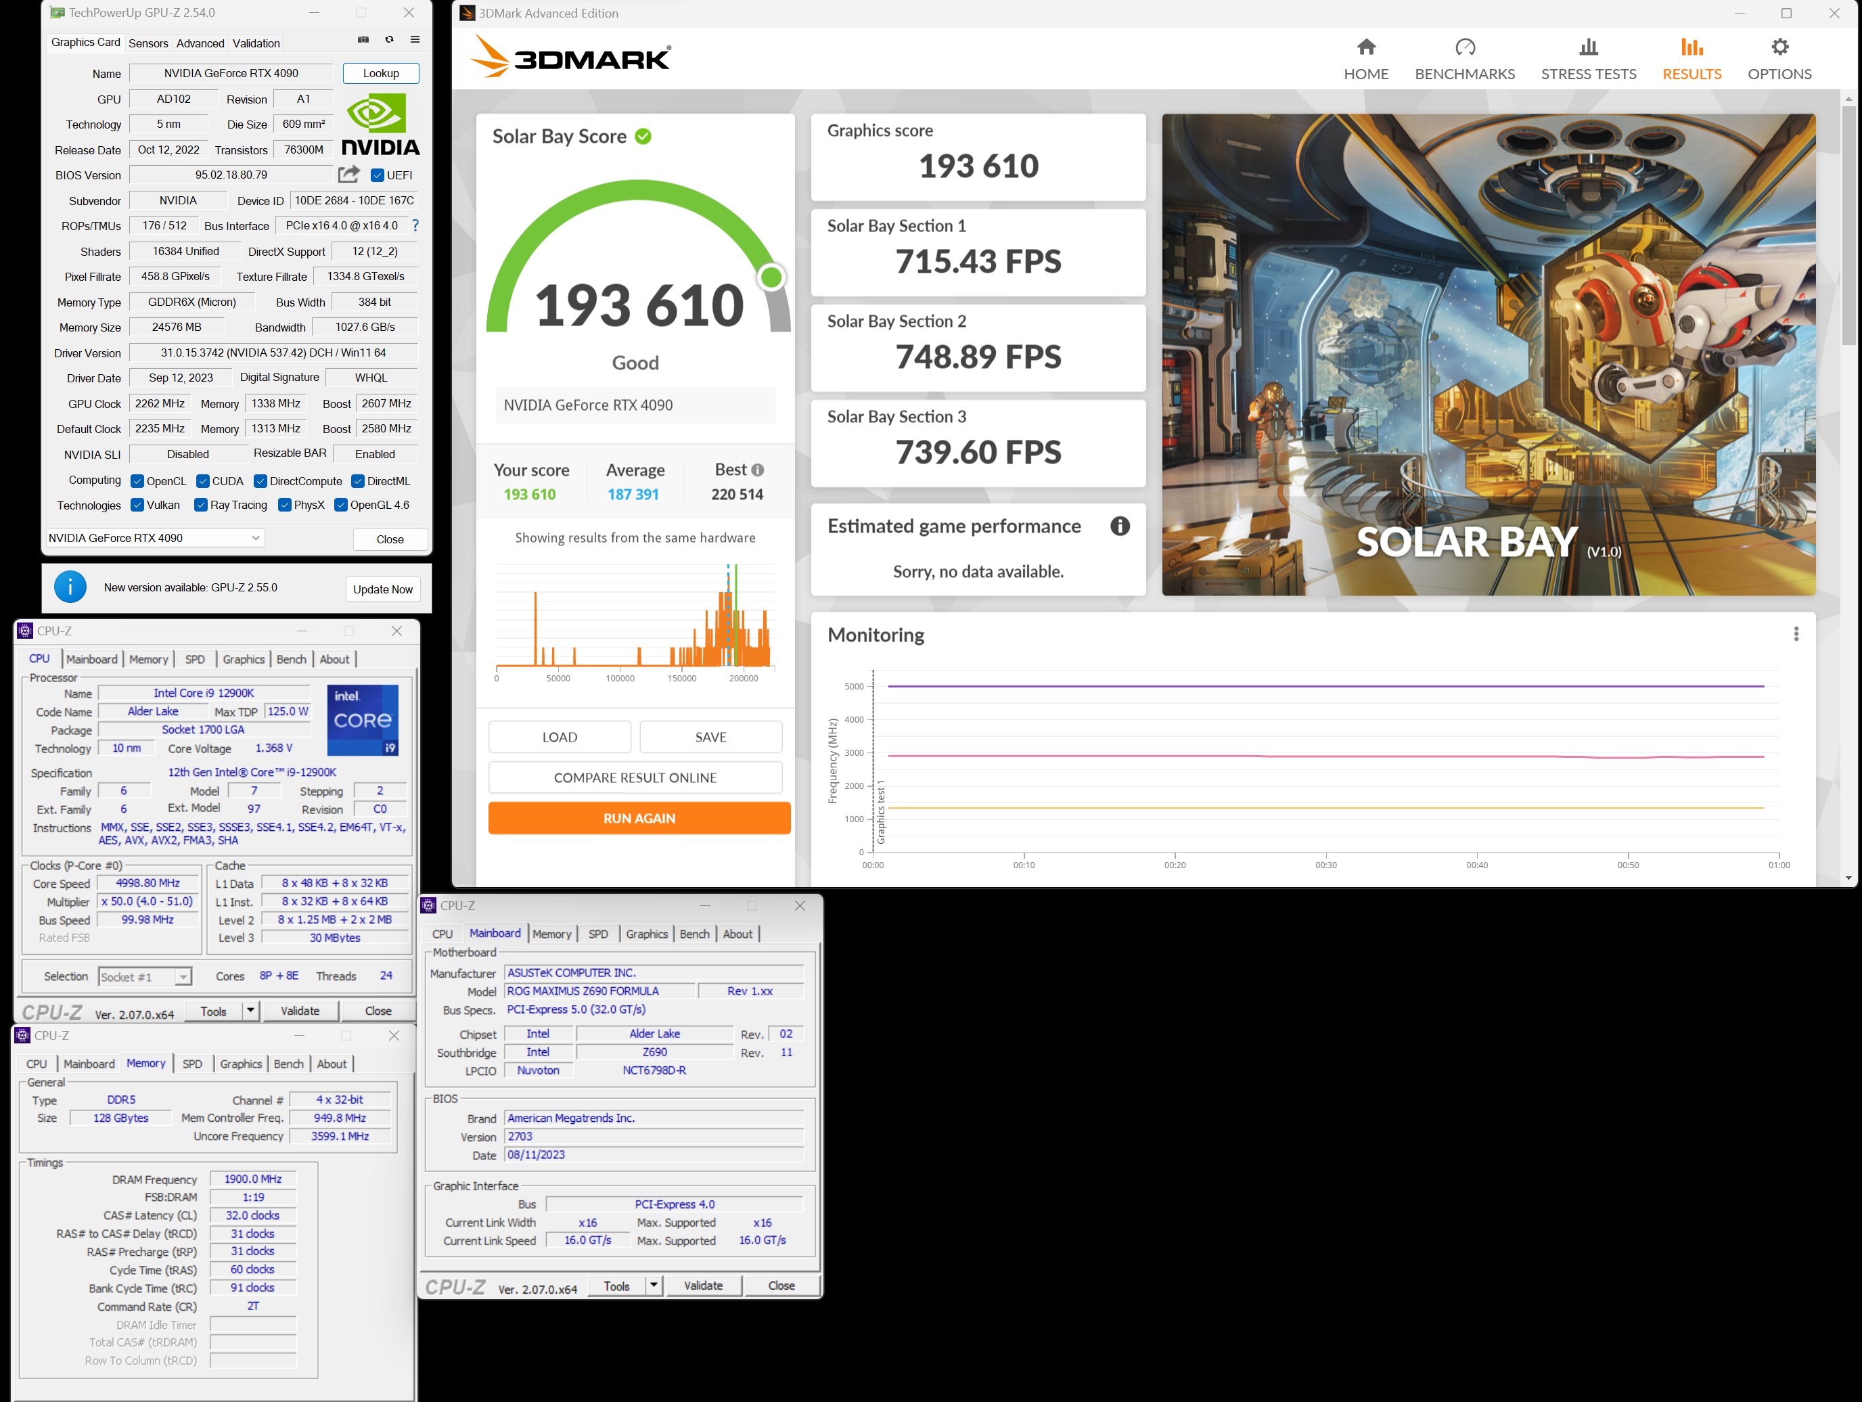Click CPU-Z Mainboard window title icon
Viewport: 1862px width, 1402px height.
point(428,905)
